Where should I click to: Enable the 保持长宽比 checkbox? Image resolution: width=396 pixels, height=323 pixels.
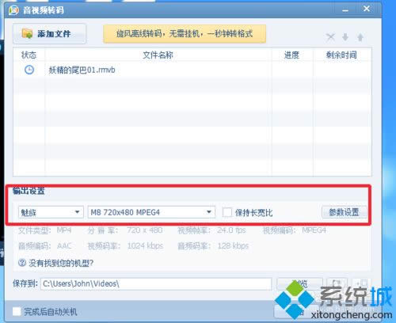tap(227, 212)
